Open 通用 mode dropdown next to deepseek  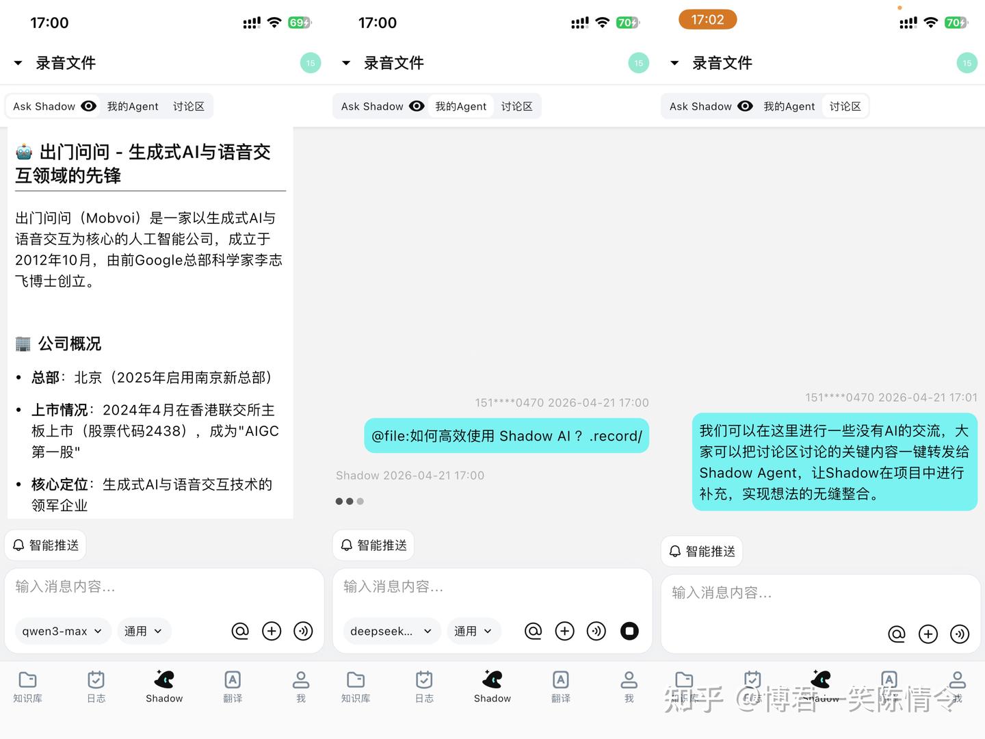[x=473, y=631]
